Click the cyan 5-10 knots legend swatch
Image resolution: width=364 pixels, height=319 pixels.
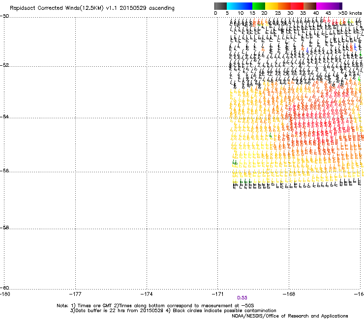click(233, 6)
